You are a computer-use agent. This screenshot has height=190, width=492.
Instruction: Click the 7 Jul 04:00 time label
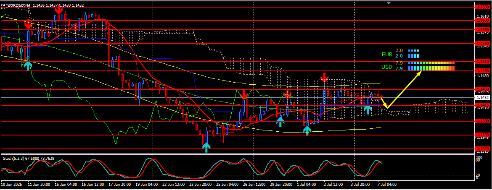(388, 185)
